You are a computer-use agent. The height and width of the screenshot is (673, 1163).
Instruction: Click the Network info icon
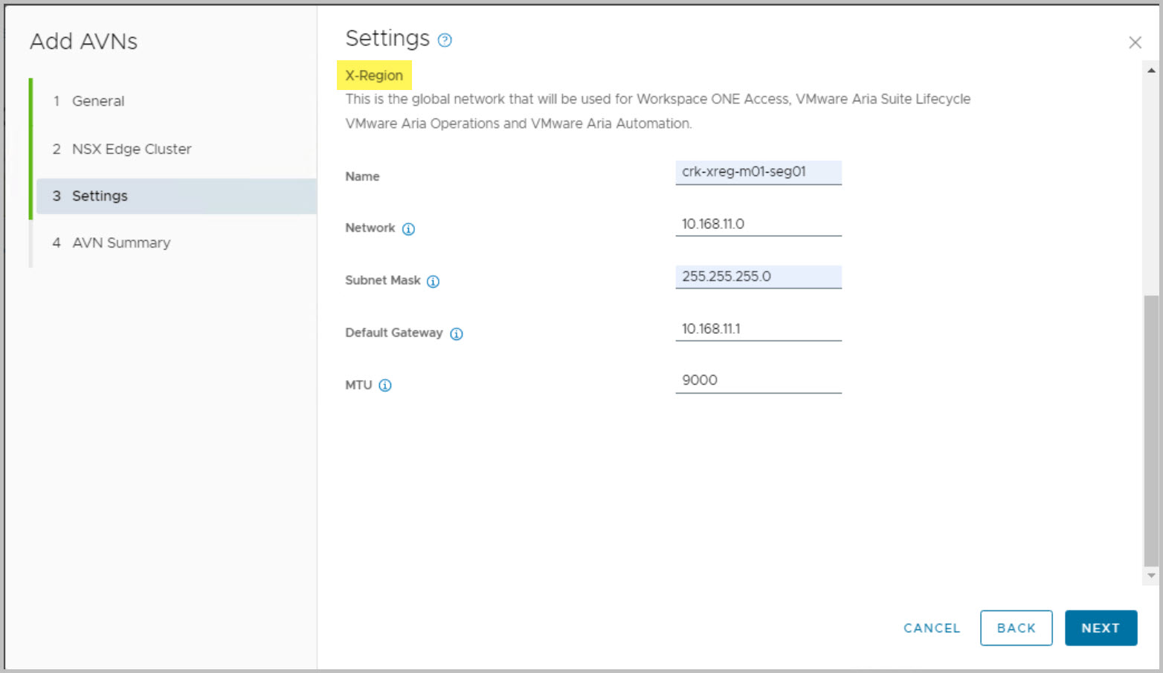(x=408, y=229)
